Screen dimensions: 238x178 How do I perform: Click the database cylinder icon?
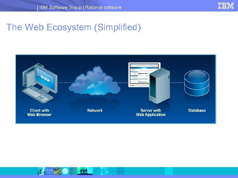(197, 83)
